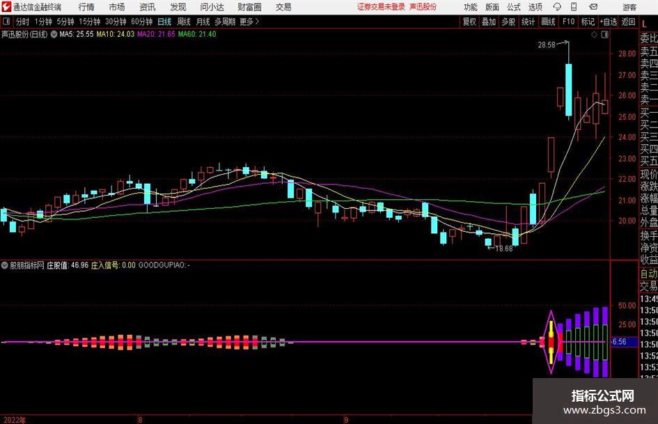Open the 财富圈 menu
The height and width of the screenshot is (424, 658).
coord(249,7)
